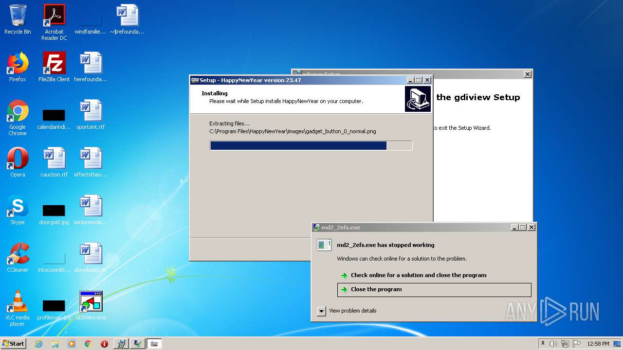
Task: Open Opera from the taskbar
Action: pos(104,344)
